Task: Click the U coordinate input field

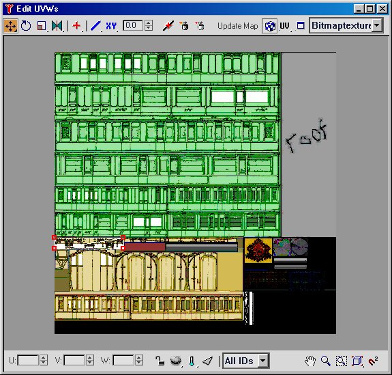Action: click(x=28, y=361)
